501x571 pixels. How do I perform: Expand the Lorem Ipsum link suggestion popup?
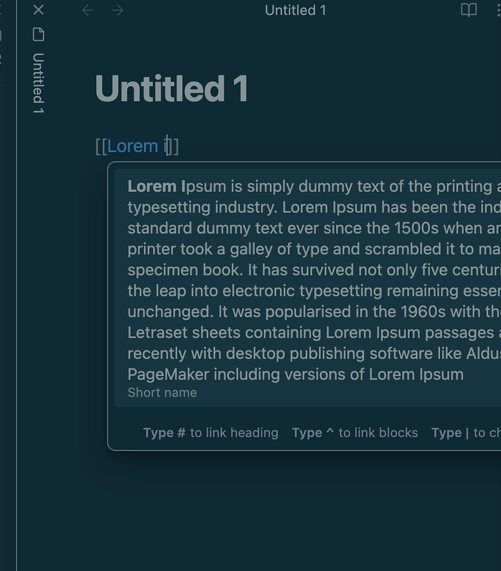pos(308,280)
